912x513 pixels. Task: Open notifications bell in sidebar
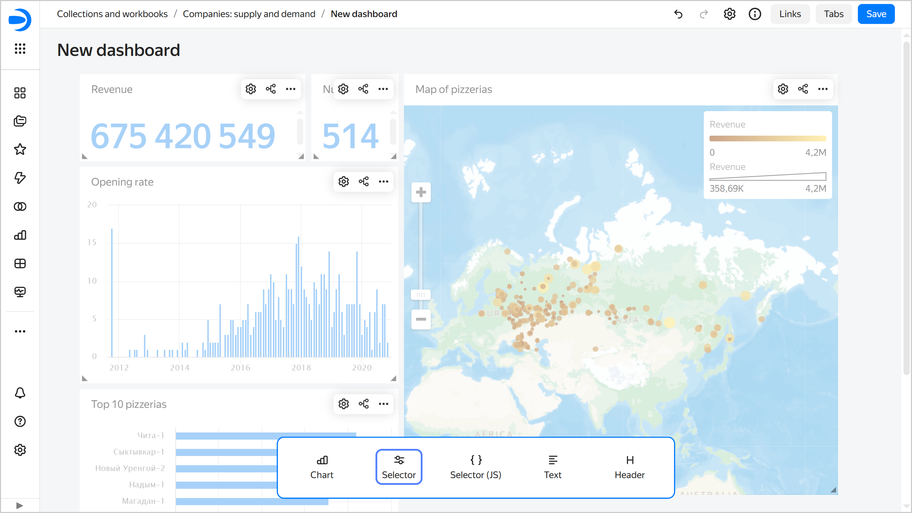20,393
